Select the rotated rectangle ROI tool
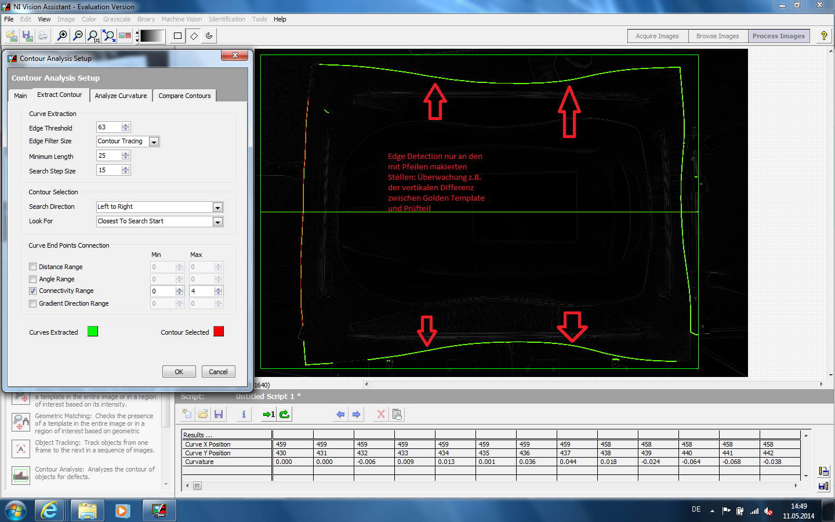Screen dimensions: 835x522 click(194, 36)
